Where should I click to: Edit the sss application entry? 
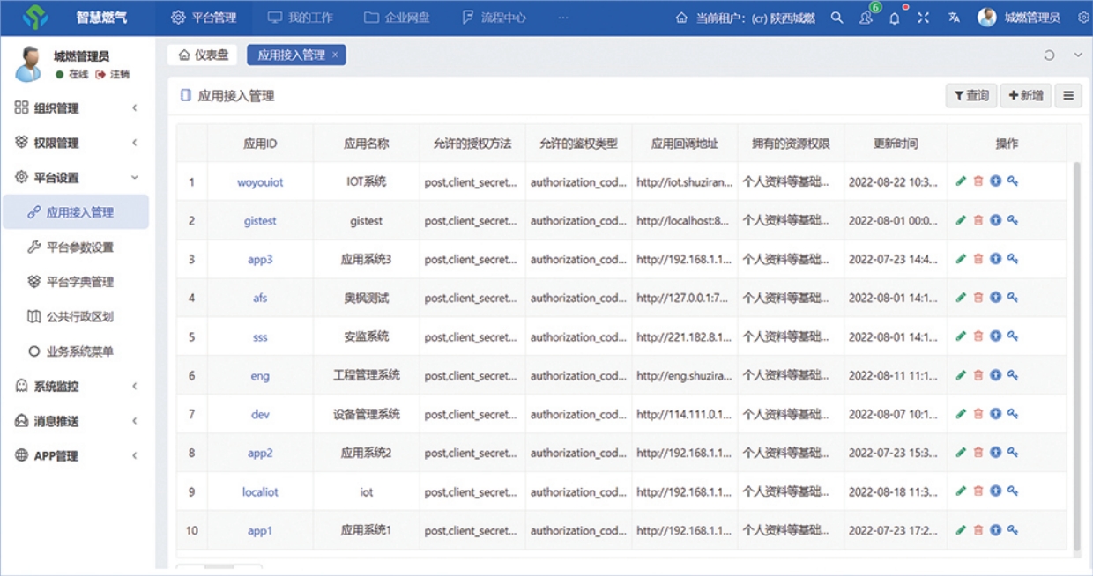961,336
